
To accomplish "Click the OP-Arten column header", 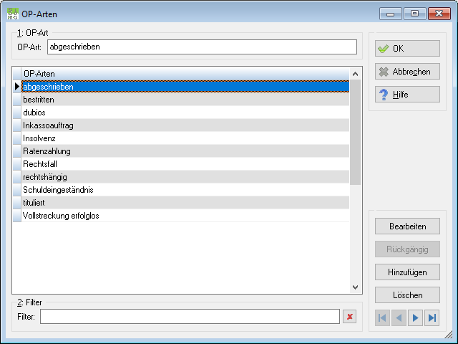I will (x=185, y=74).
